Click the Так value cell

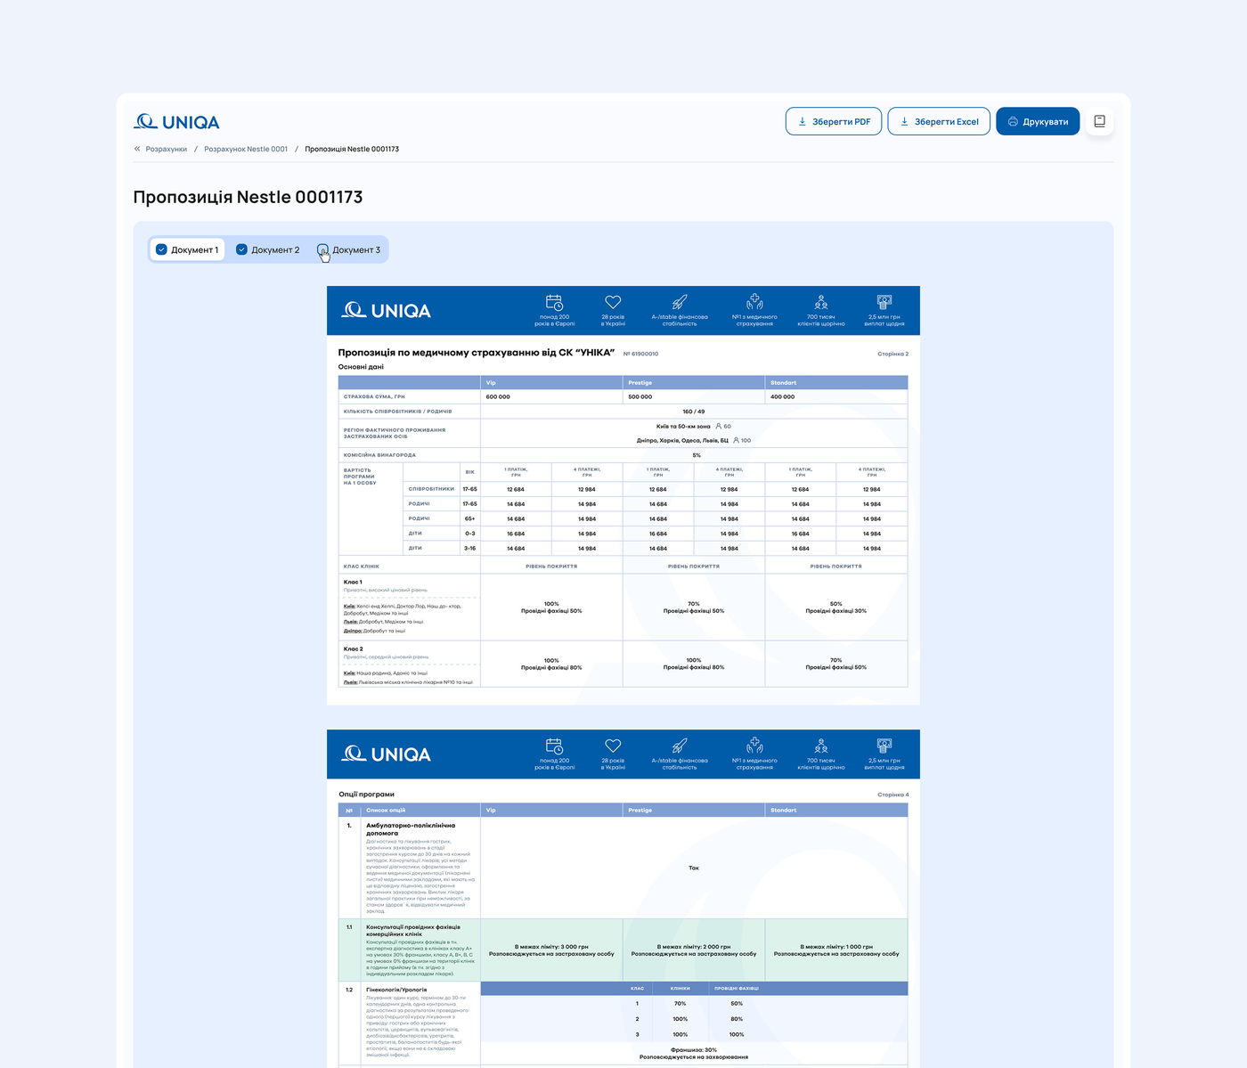[694, 868]
